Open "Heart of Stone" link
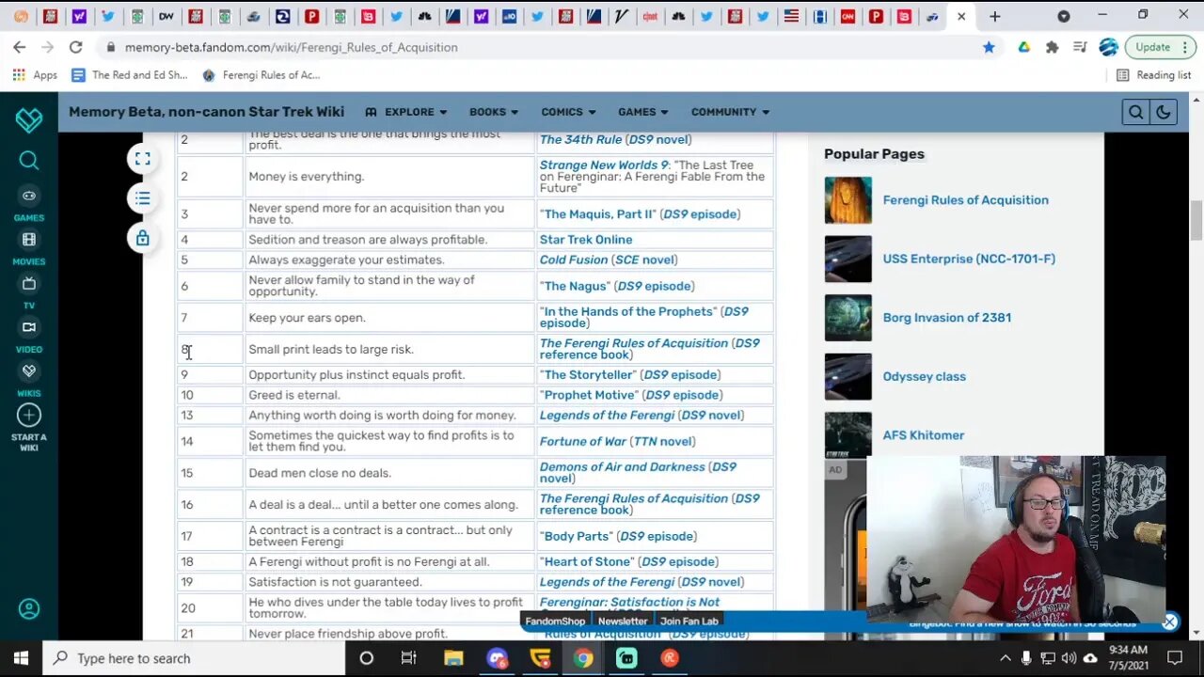 587,561
